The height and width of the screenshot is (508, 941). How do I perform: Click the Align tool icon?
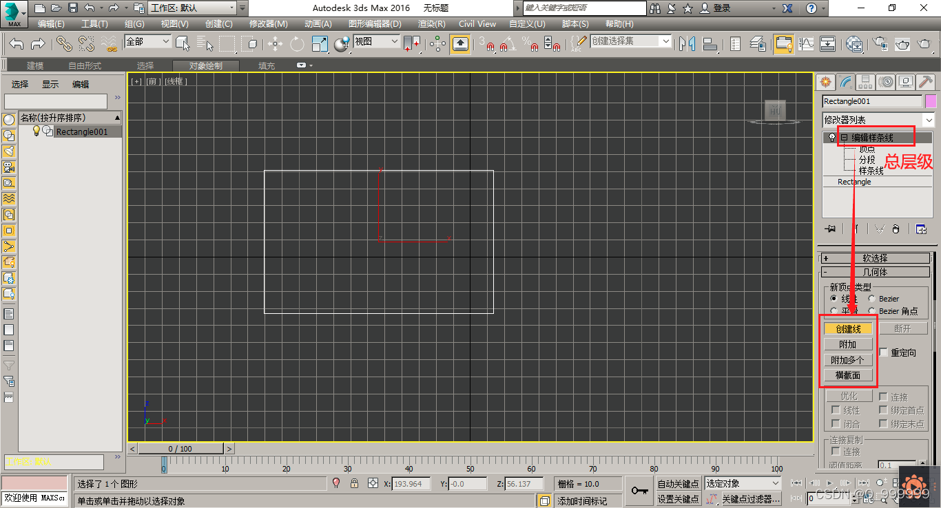[x=710, y=44]
